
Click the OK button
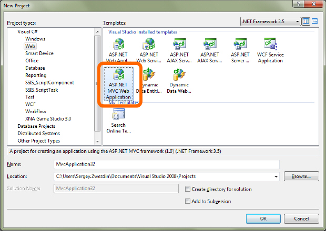[263, 218]
